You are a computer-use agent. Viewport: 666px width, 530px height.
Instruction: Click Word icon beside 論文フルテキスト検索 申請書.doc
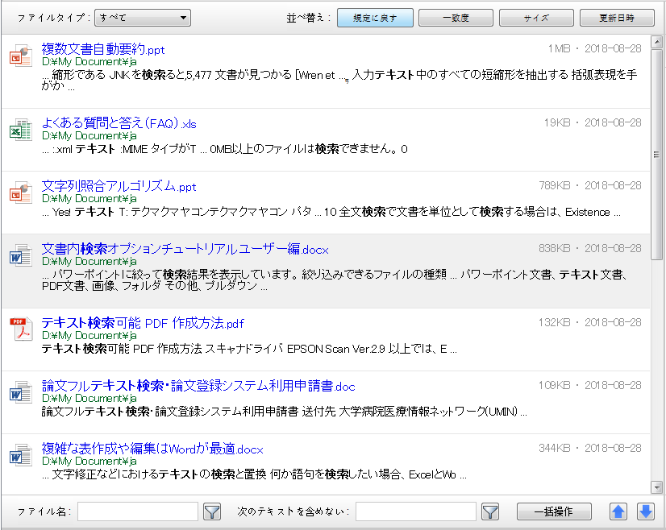click(19, 392)
